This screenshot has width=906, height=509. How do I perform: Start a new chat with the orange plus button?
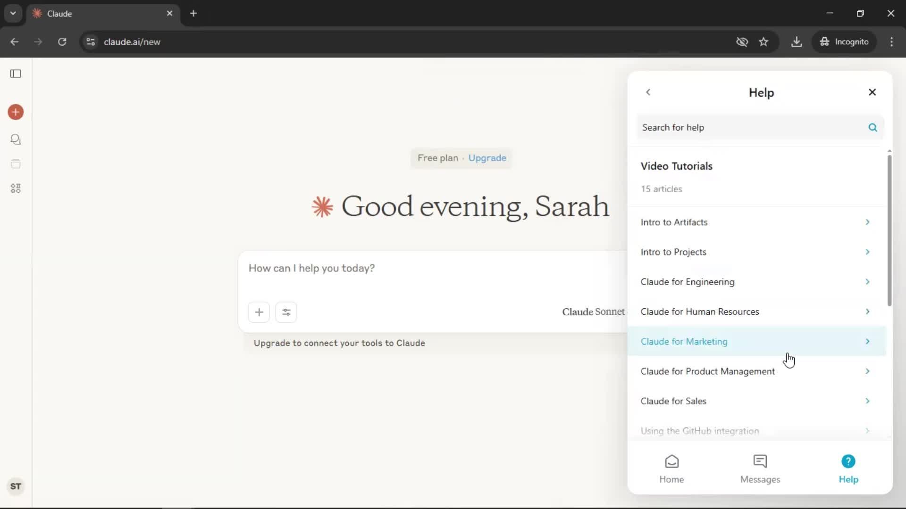click(16, 112)
